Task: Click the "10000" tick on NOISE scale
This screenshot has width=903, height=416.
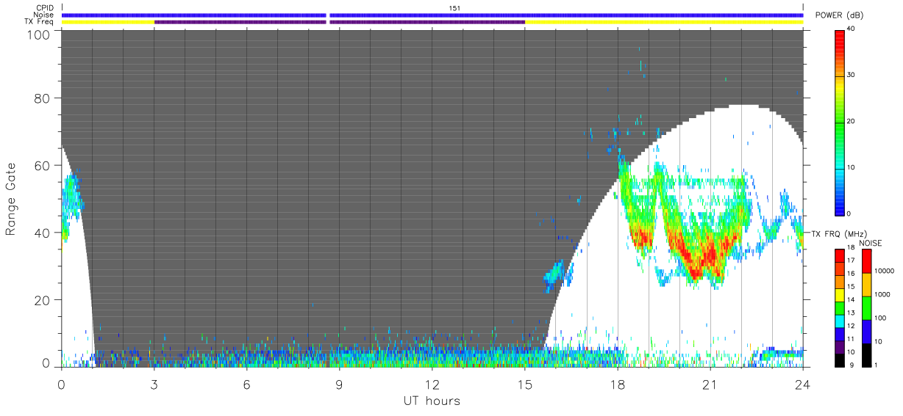Action: 886,271
